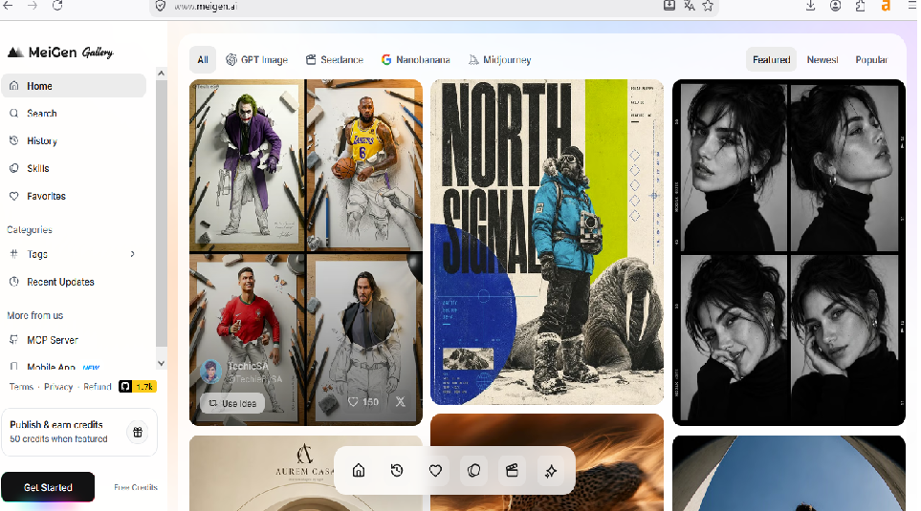Reload the page
Screen dimensions: 921x511
[57, 6]
